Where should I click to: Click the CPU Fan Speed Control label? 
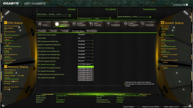tap(46, 61)
